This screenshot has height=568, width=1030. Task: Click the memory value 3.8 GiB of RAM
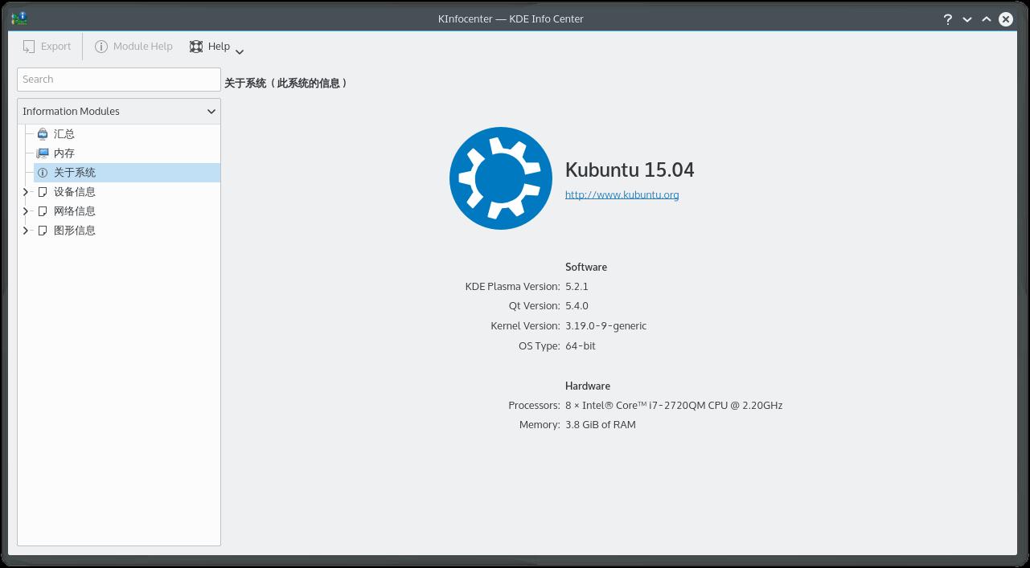click(601, 424)
